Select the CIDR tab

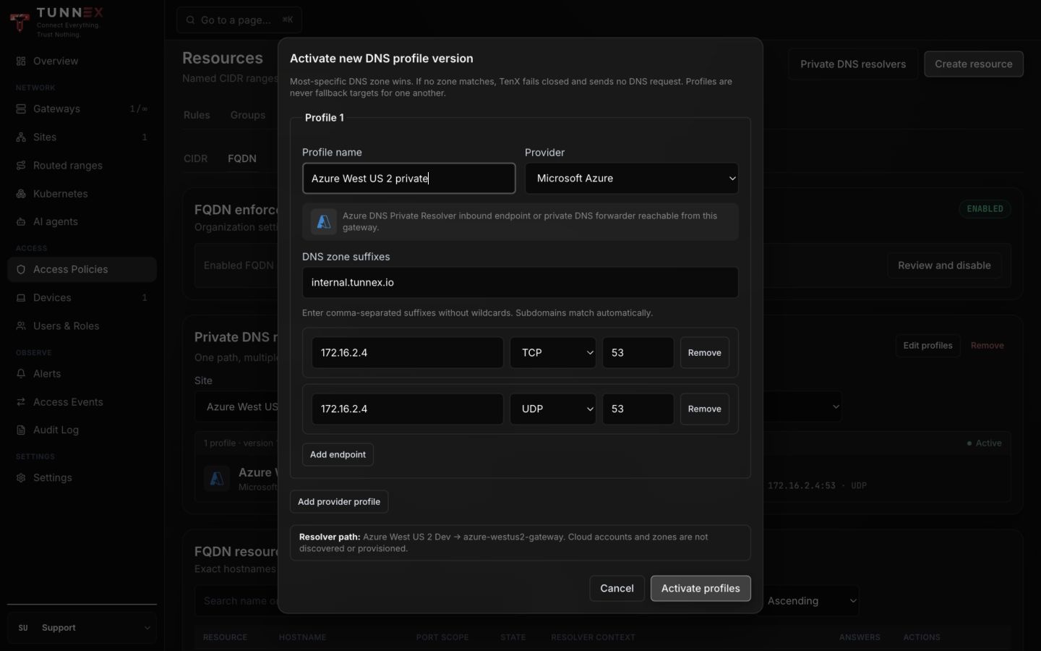tap(196, 158)
